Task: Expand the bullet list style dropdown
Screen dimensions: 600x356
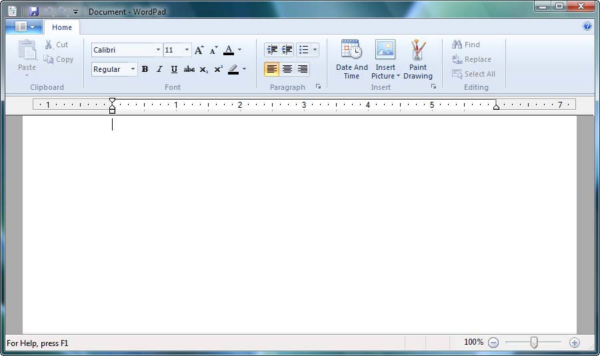Action: (x=315, y=50)
